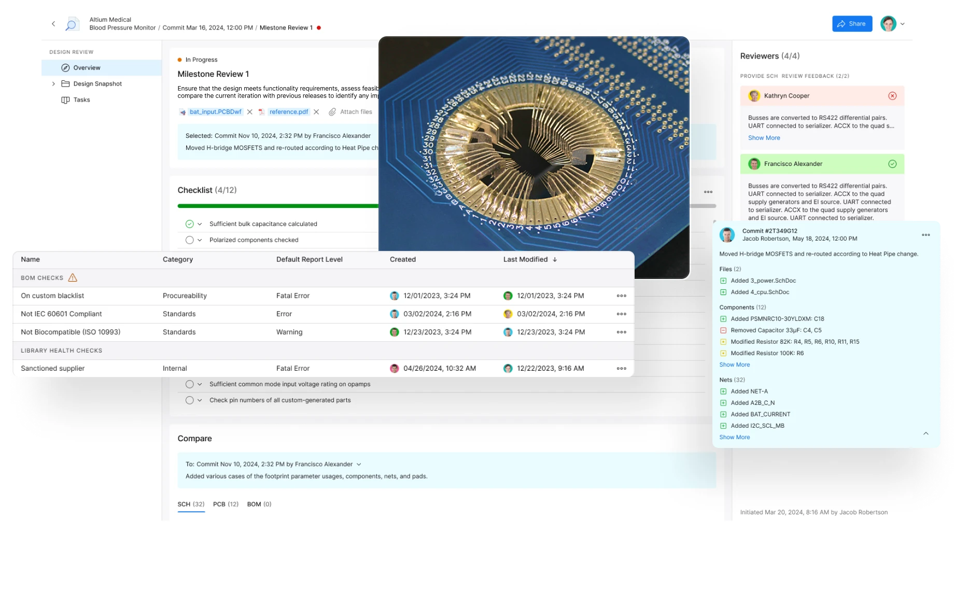Show more nets in commit panel

tap(734, 438)
